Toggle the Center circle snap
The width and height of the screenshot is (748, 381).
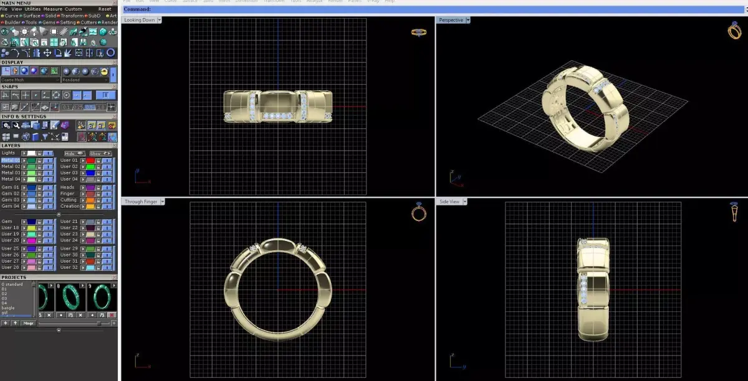click(x=66, y=95)
